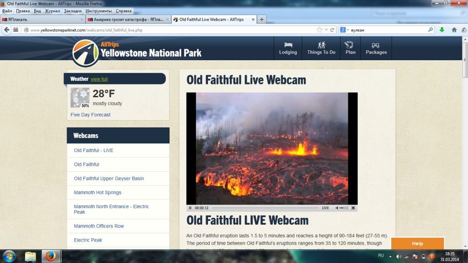Click Firefox icon in the taskbar

51,256
